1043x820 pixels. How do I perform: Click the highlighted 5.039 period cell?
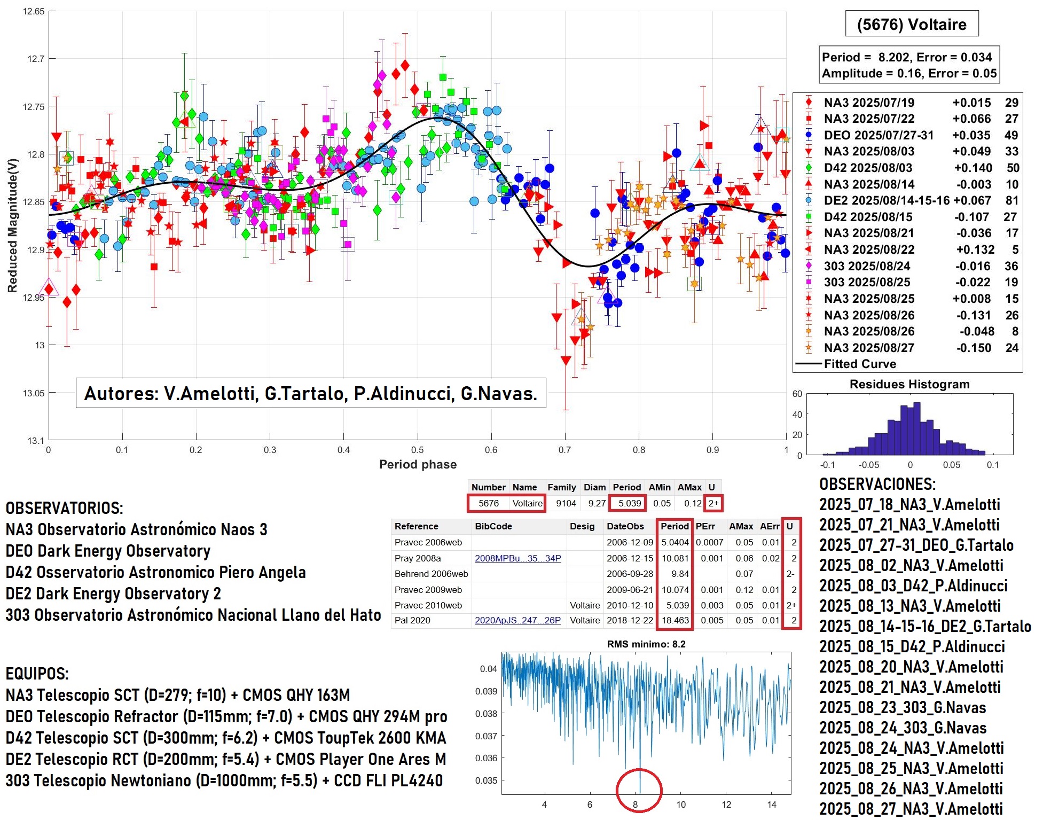click(629, 503)
